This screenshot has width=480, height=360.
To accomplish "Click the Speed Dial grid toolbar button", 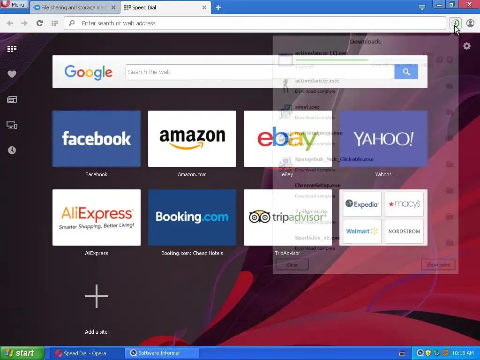I will click(55, 23).
